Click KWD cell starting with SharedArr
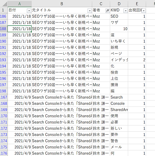Image resolution: width=155 pixels, height=156 pixels. 119,110
